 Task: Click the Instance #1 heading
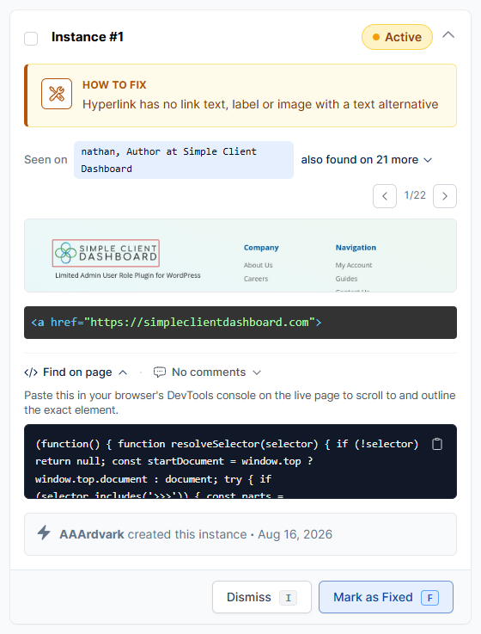[88, 37]
